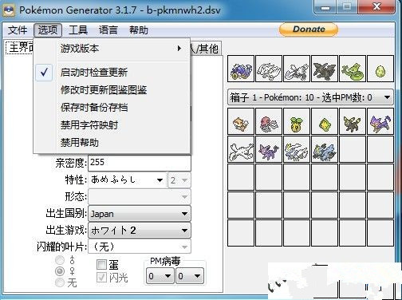Select the pale white-green Pokémon in second box row
402x300 pixels.
click(x=297, y=149)
